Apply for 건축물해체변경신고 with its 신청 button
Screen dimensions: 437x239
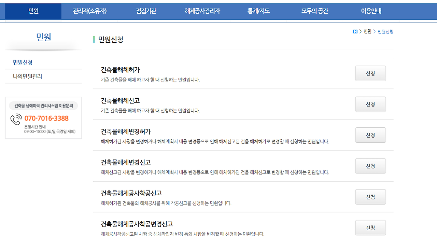pyautogui.click(x=370, y=166)
